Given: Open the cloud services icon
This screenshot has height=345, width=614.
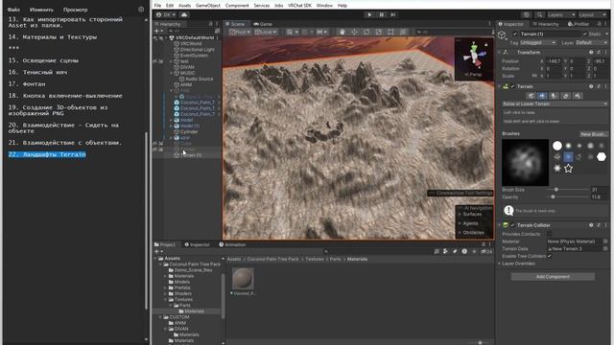Looking at the screenshot, I should click(x=184, y=15).
